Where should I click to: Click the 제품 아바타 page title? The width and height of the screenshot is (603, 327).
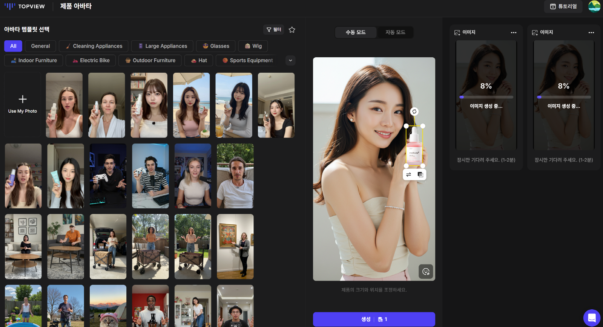[76, 6]
